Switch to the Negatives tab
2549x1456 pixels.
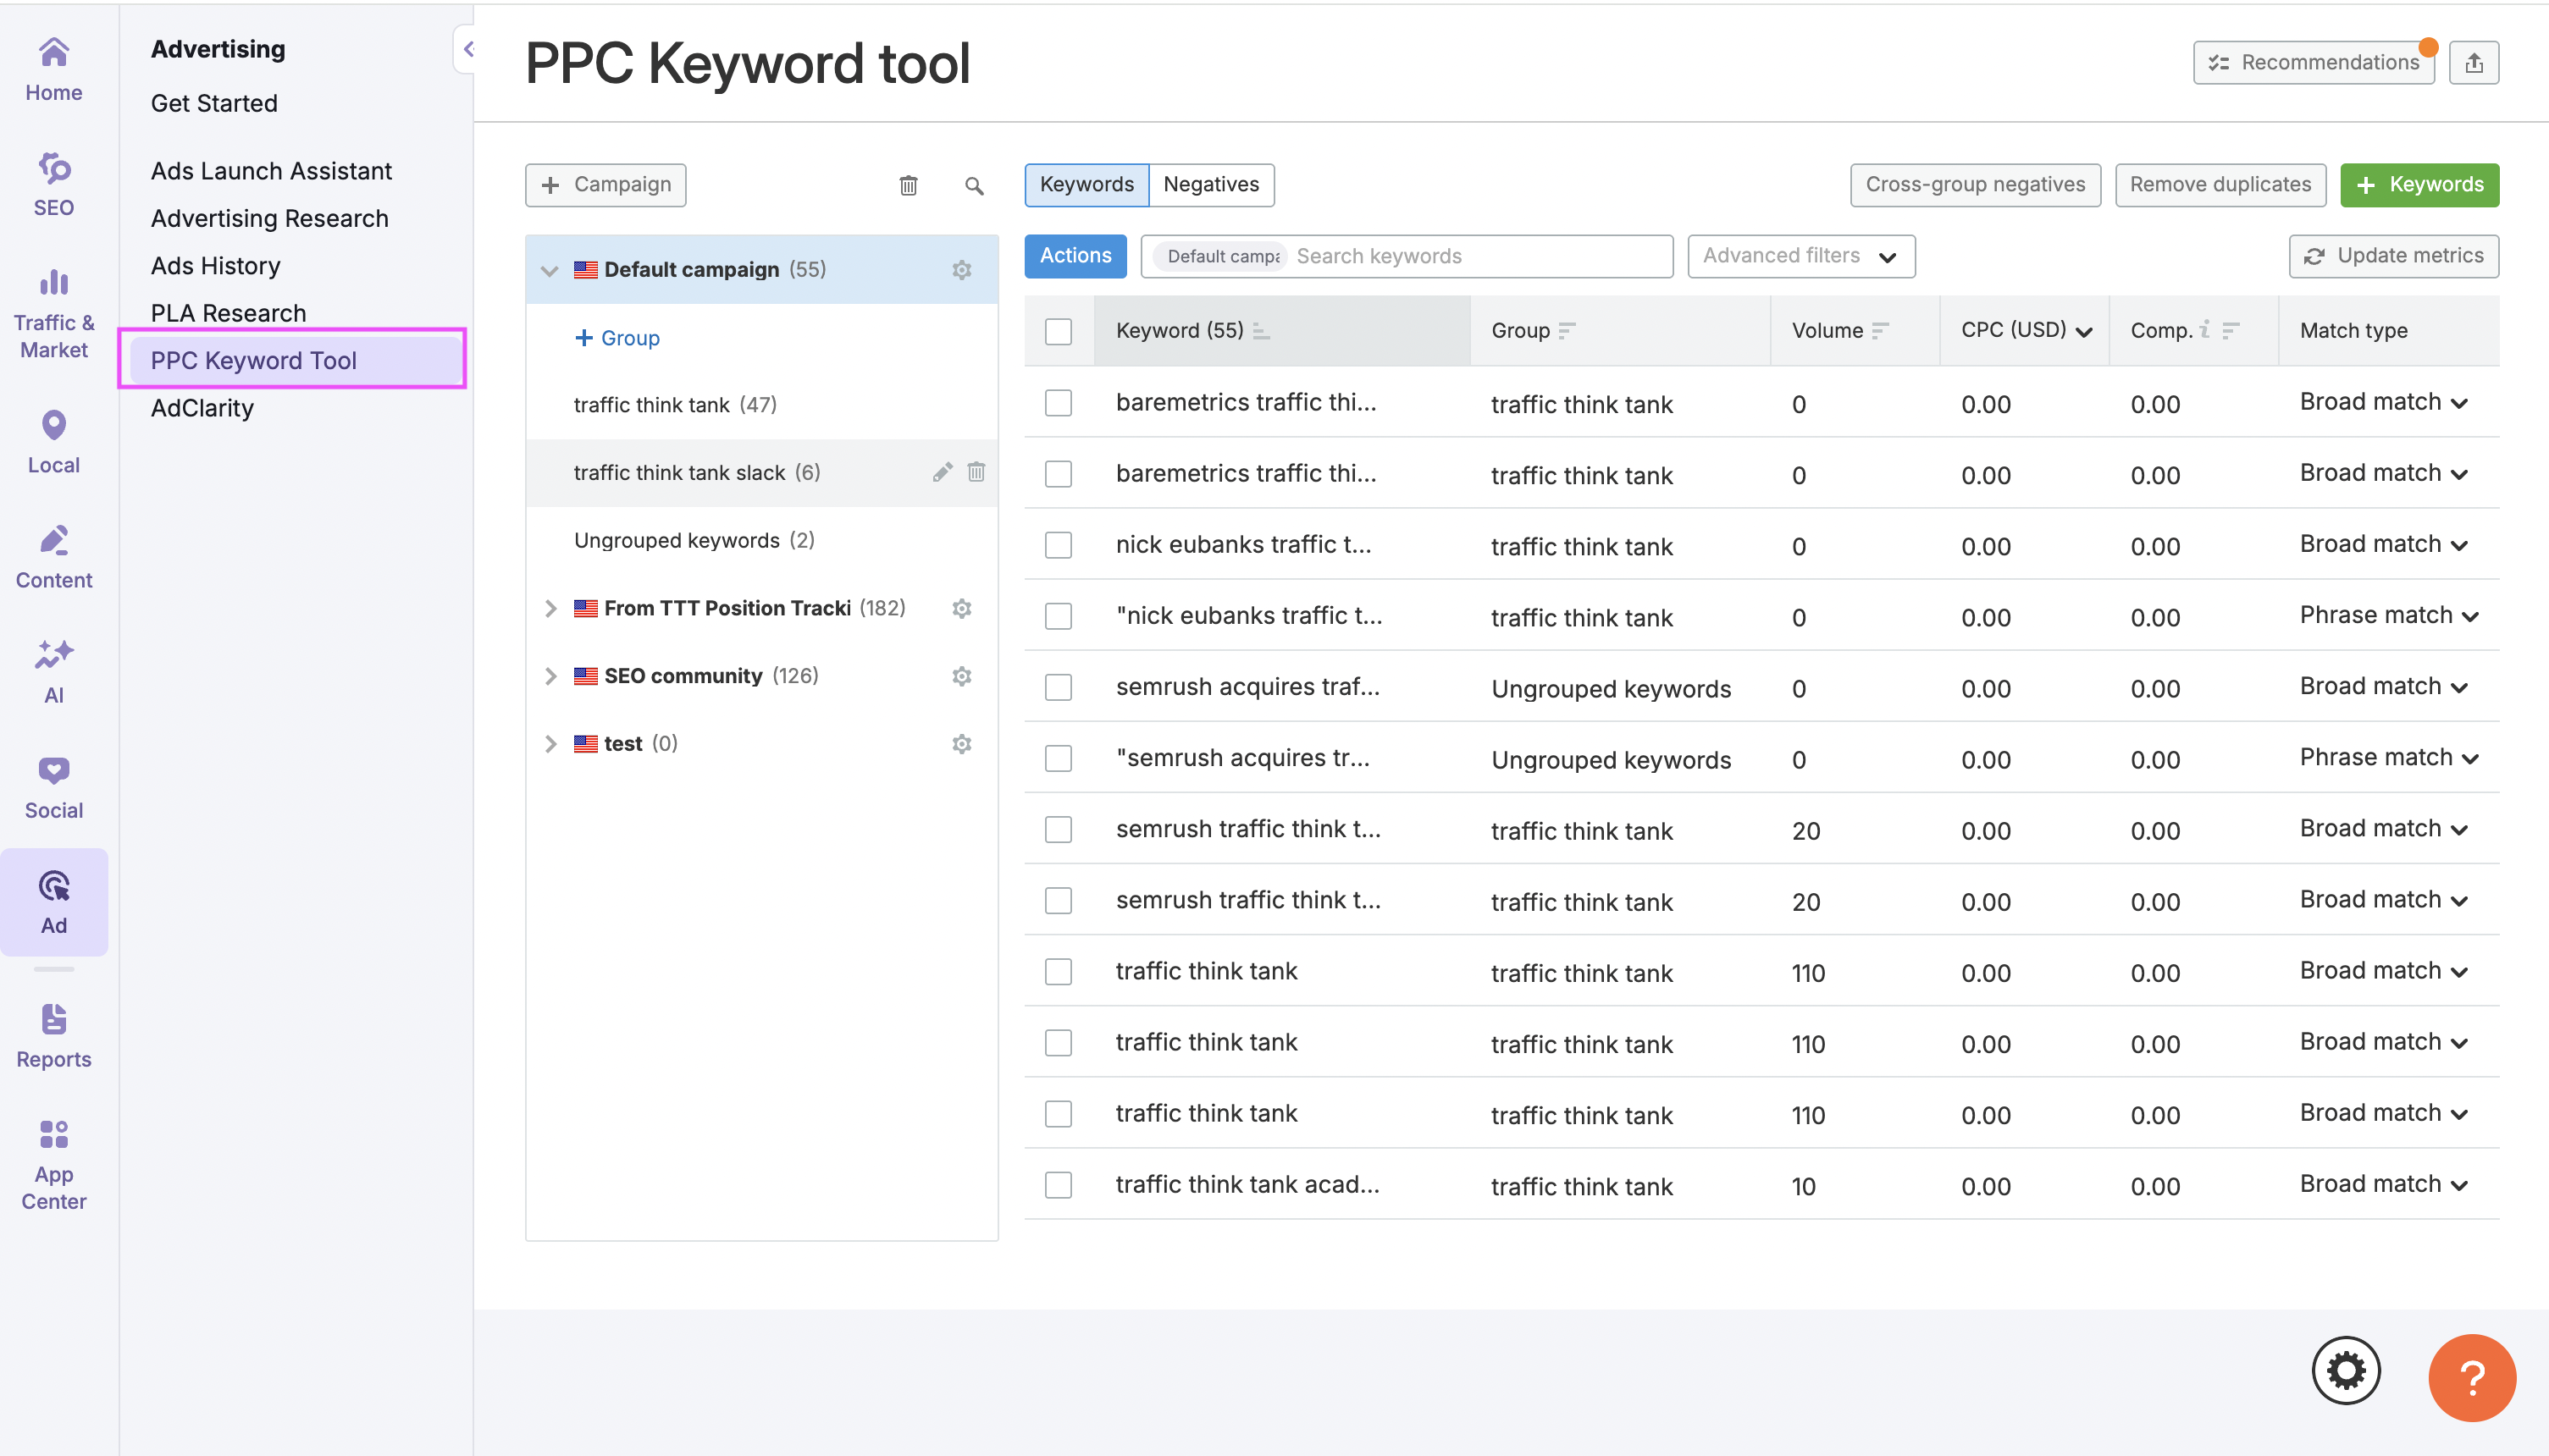coord(1210,185)
